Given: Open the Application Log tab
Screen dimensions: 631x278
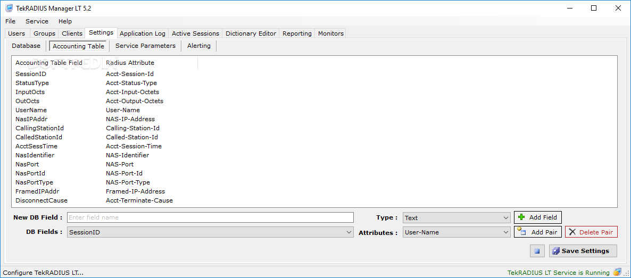Looking at the screenshot, I should [143, 33].
